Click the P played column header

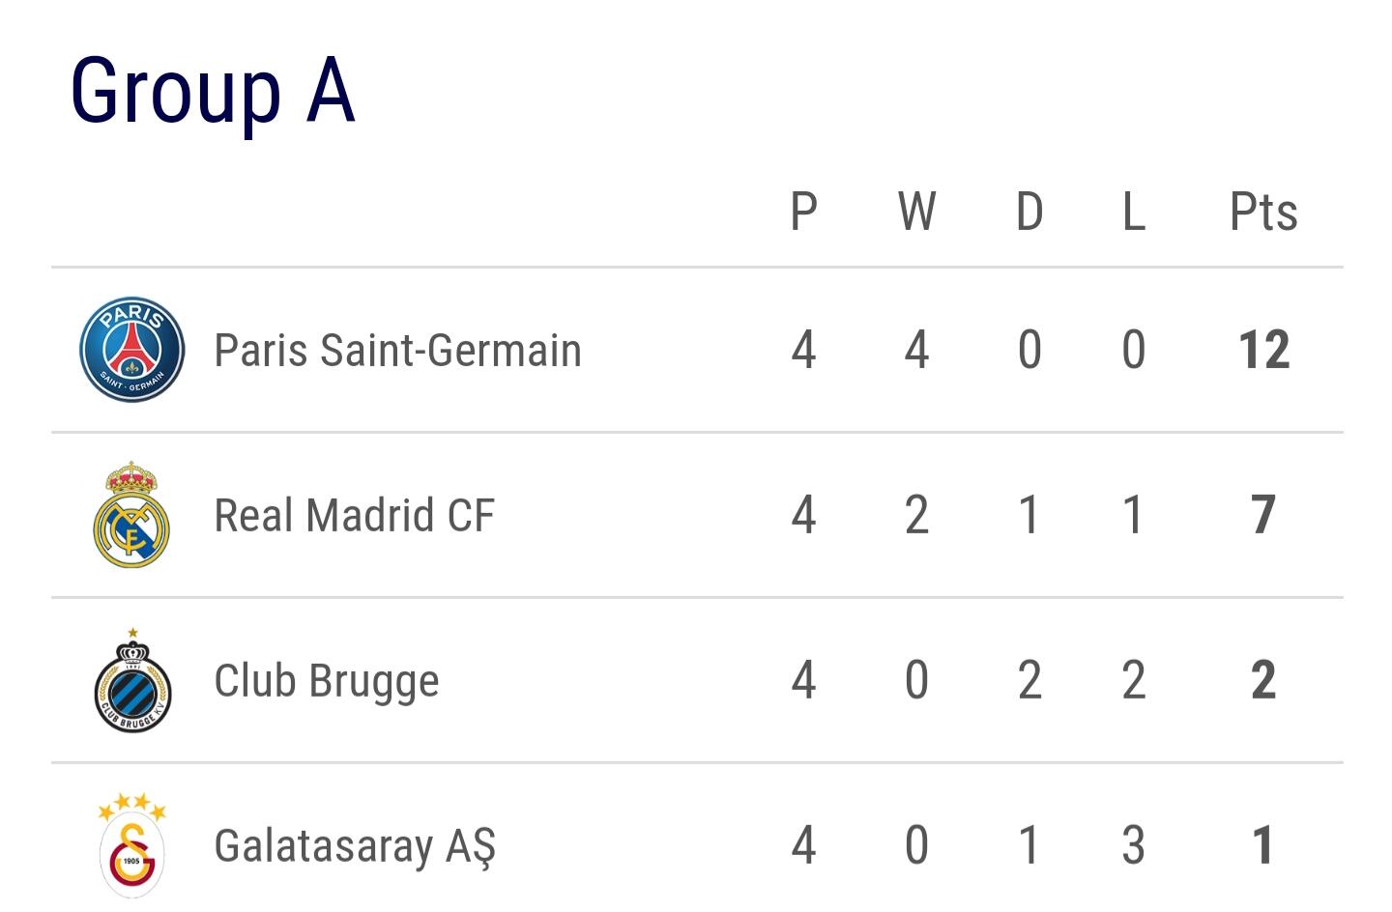(804, 212)
